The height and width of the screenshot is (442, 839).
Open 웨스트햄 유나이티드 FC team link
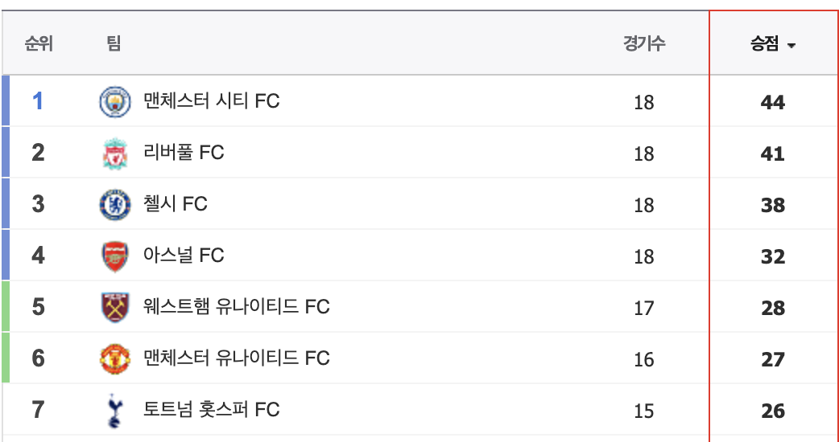point(237,307)
